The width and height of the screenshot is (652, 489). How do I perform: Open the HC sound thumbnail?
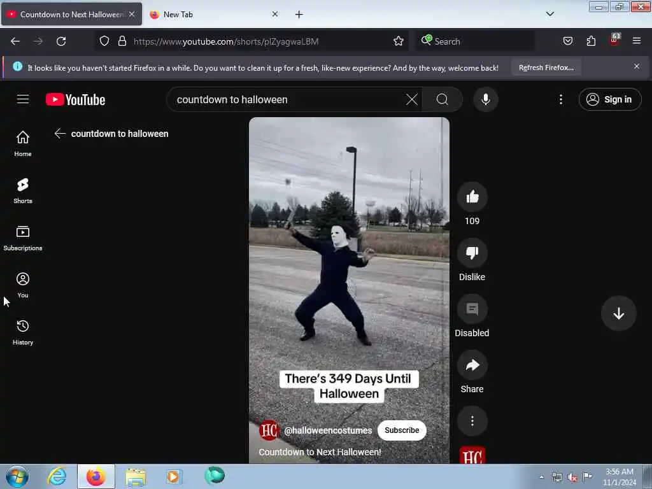click(472, 455)
